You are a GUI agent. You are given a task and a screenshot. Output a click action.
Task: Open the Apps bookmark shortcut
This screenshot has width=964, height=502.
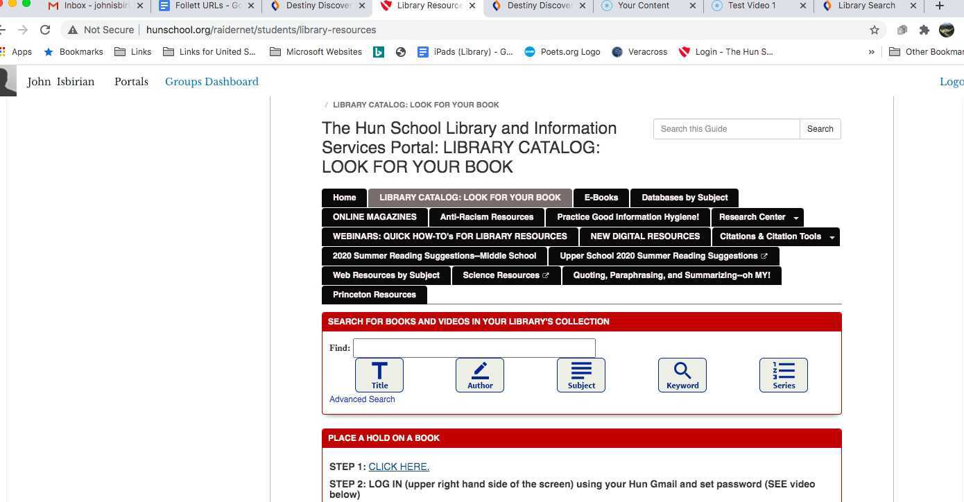(x=17, y=51)
